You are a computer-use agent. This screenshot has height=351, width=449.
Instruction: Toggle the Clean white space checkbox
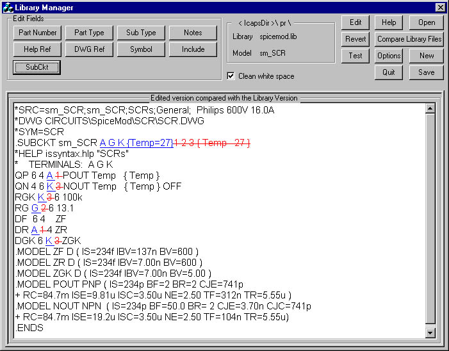point(231,76)
